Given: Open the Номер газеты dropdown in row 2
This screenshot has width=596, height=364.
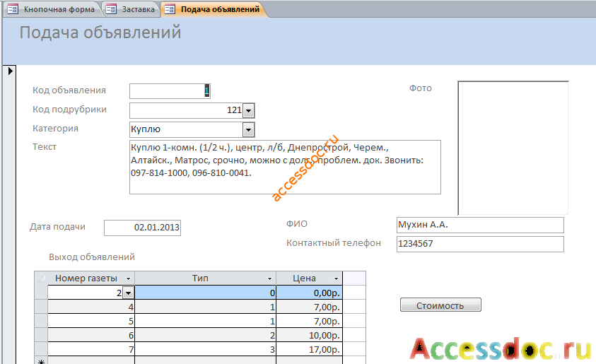Looking at the screenshot, I should click(128, 293).
